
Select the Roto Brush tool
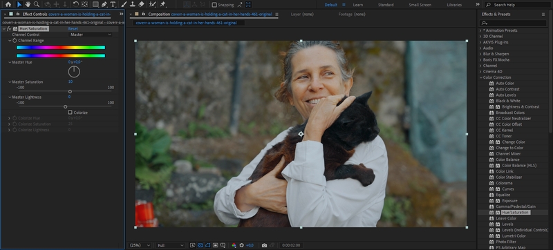152,5
